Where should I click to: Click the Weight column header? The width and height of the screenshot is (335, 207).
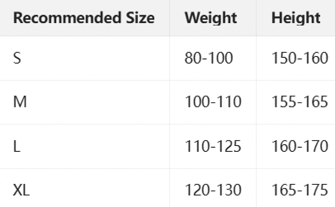[x=211, y=18]
